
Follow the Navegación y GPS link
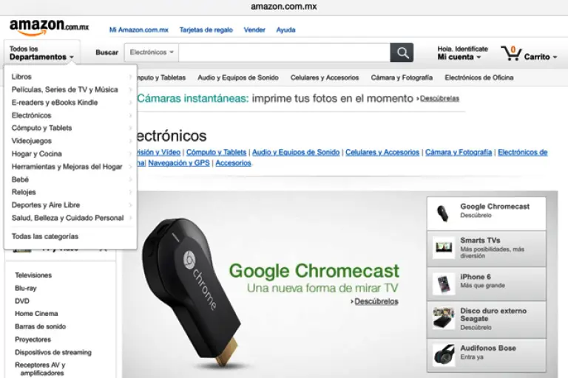point(179,163)
